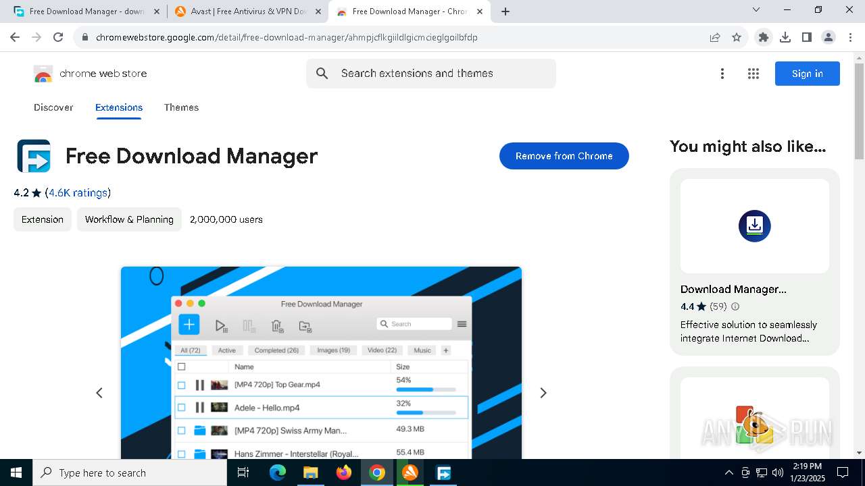Open web store more options menu

click(x=722, y=74)
